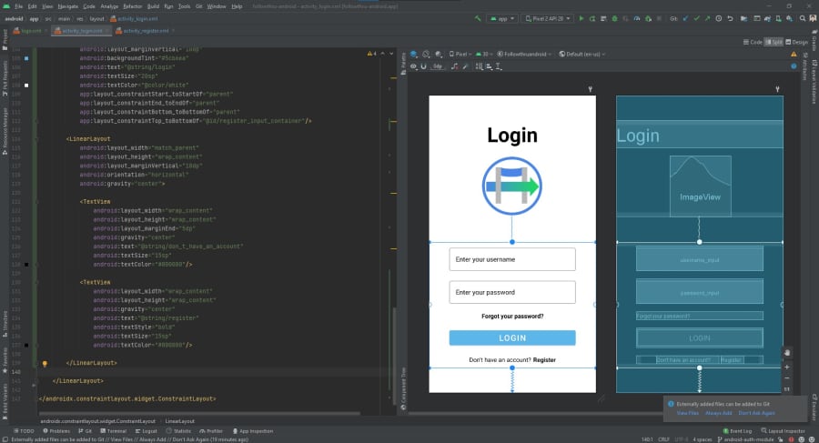Click Always Add in Git notification

click(x=718, y=413)
